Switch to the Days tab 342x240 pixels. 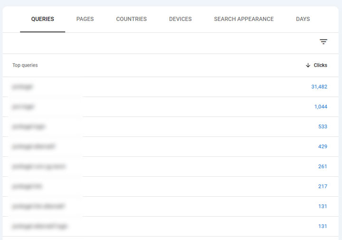click(x=303, y=19)
